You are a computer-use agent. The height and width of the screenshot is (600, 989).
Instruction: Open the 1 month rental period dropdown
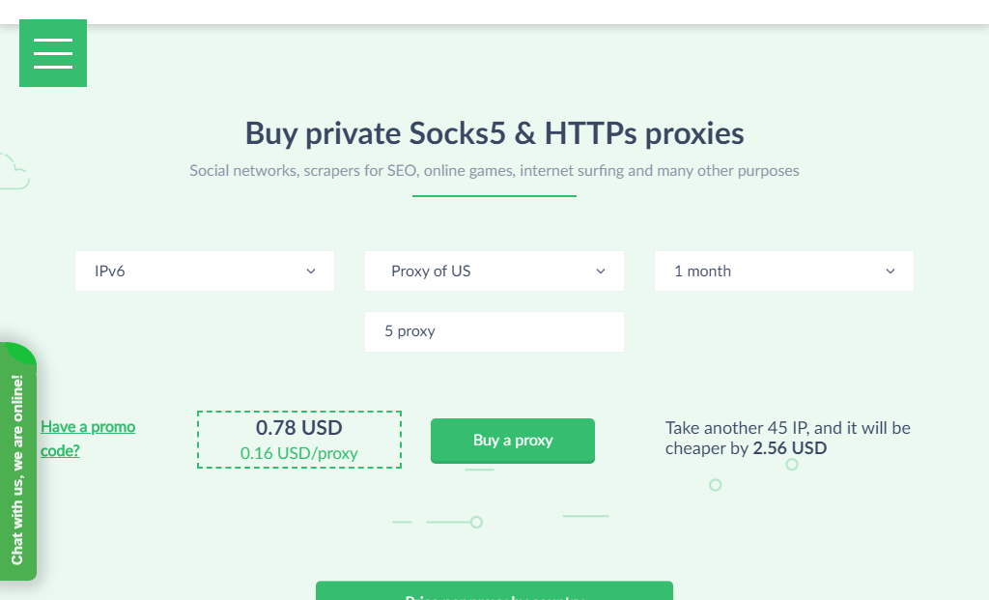[x=783, y=271]
